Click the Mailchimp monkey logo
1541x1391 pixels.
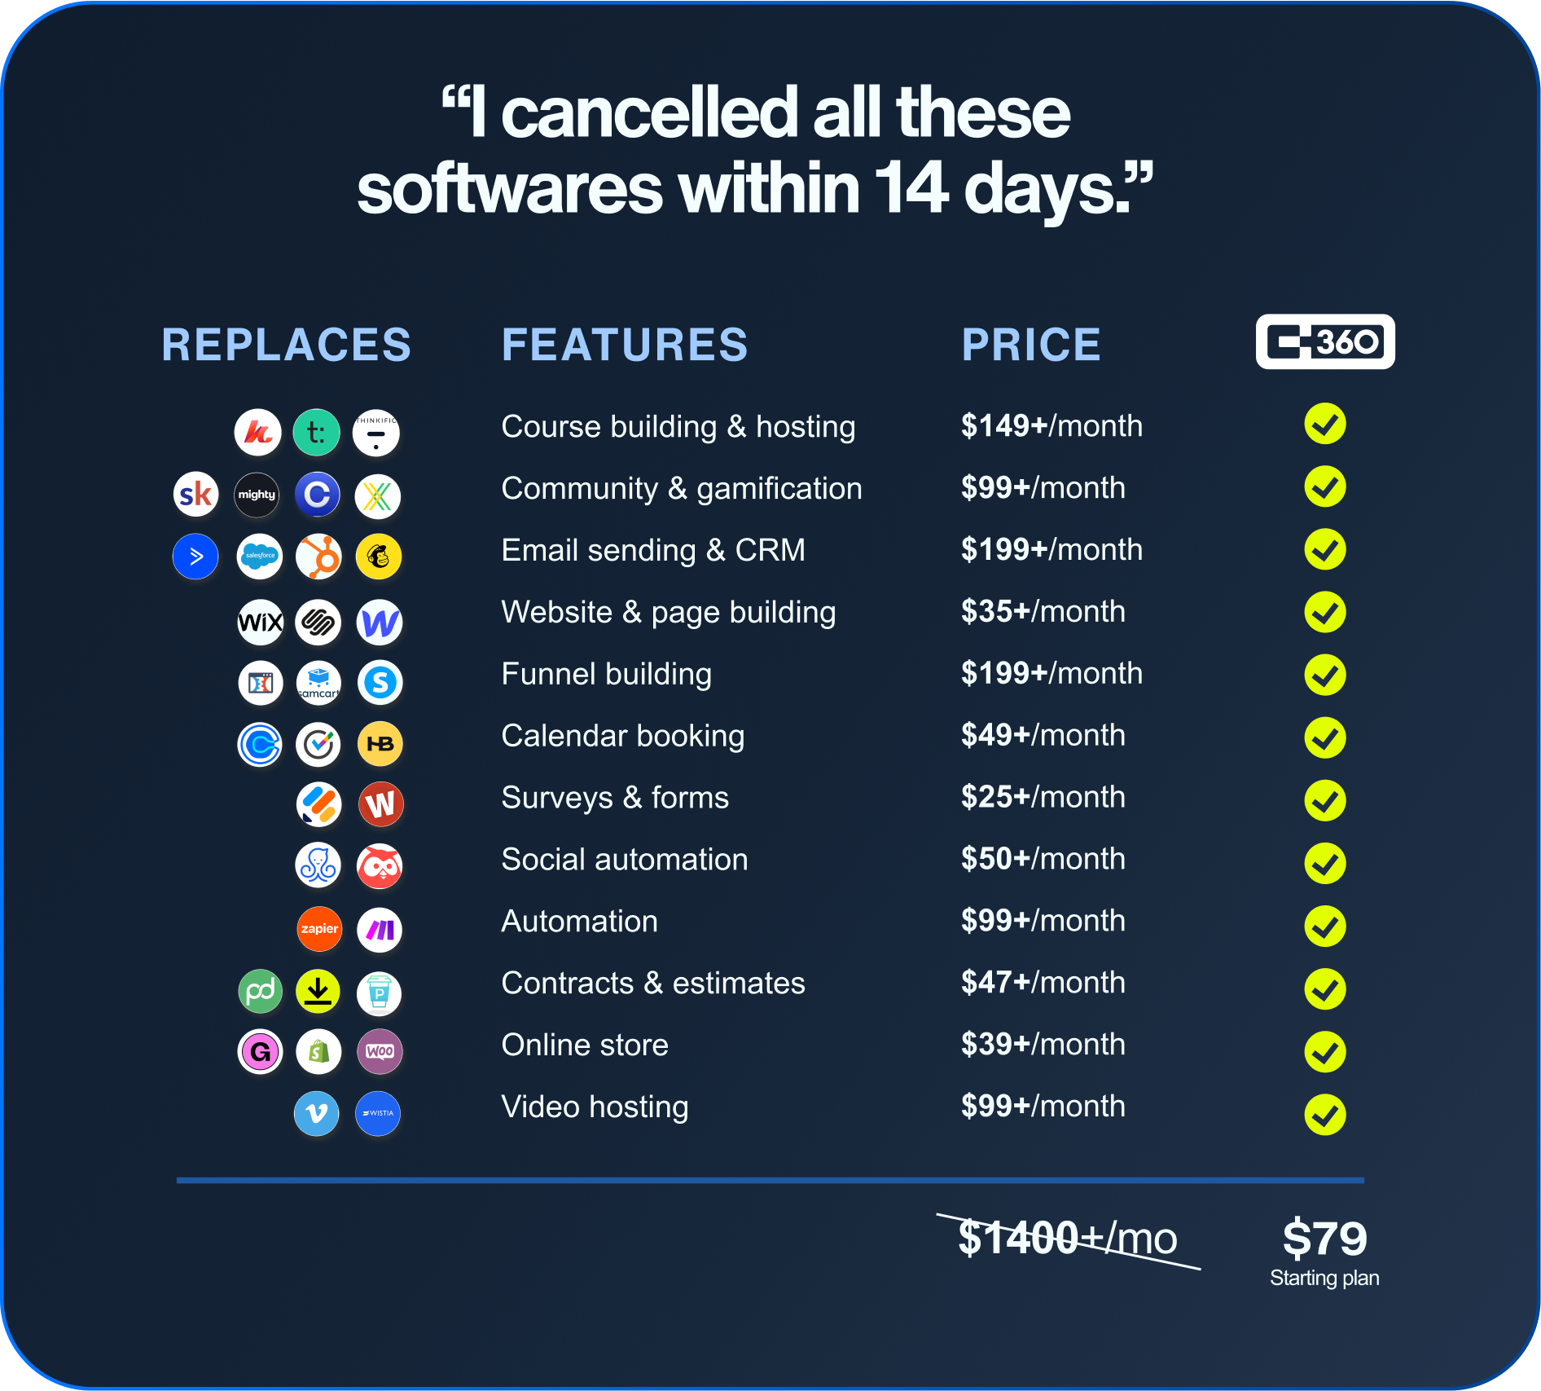tap(379, 557)
